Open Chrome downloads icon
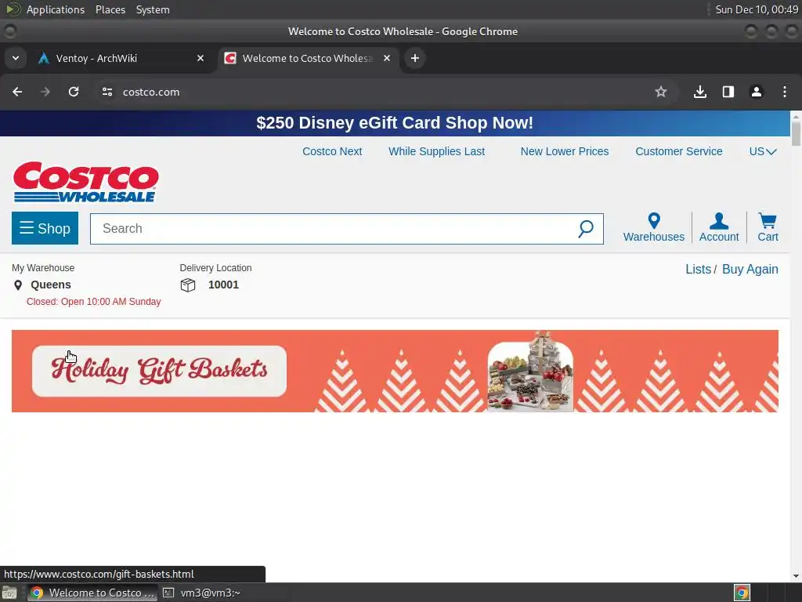The height and width of the screenshot is (602, 802). pyautogui.click(x=700, y=92)
